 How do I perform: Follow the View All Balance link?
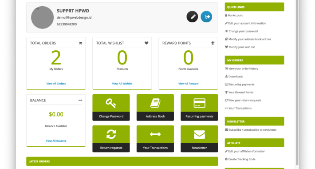[x=56, y=141]
